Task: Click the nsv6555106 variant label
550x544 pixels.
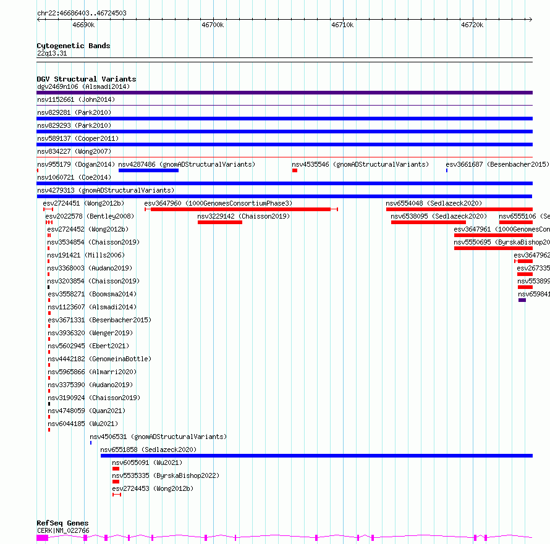Action: click(525, 216)
